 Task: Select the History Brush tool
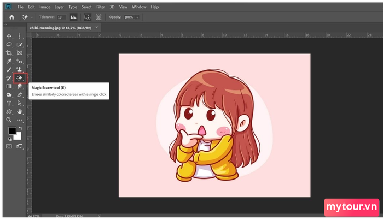[x=9, y=78]
